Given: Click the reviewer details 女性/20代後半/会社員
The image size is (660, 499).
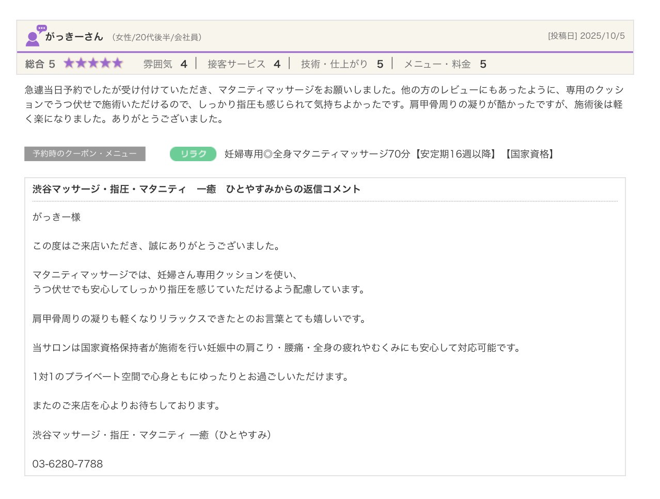Looking at the screenshot, I should click(x=157, y=37).
